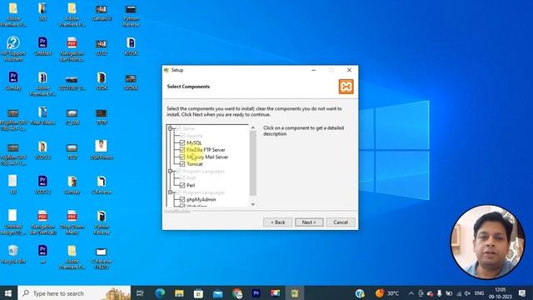Select the 12_006 desktop image
Viewport: 533px width, 300px height.
click(x=72, y=116)
